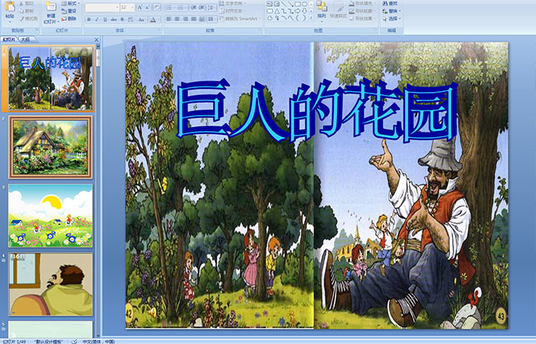Select the Down Arrow block shape
Screen dimensions: 536x344
(x=305, y=11)
